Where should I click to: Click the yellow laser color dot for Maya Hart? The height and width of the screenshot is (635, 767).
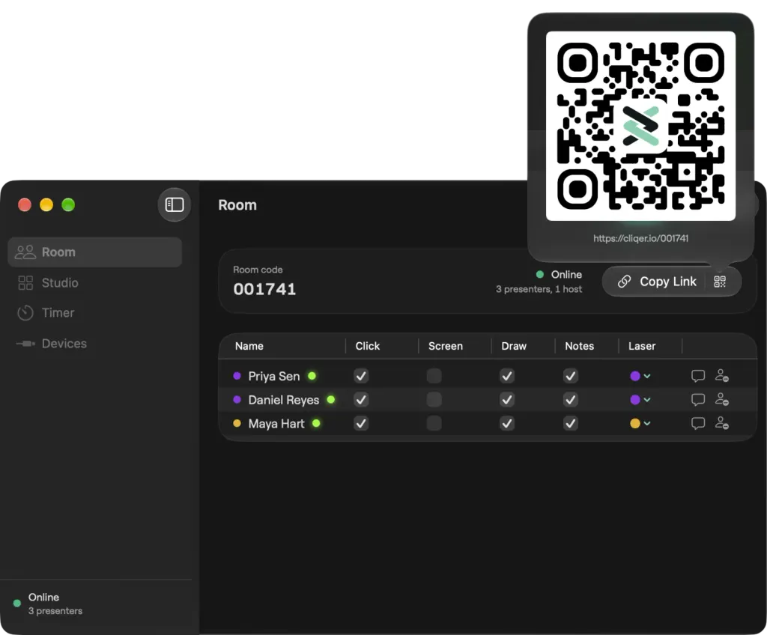coord(635,423)
